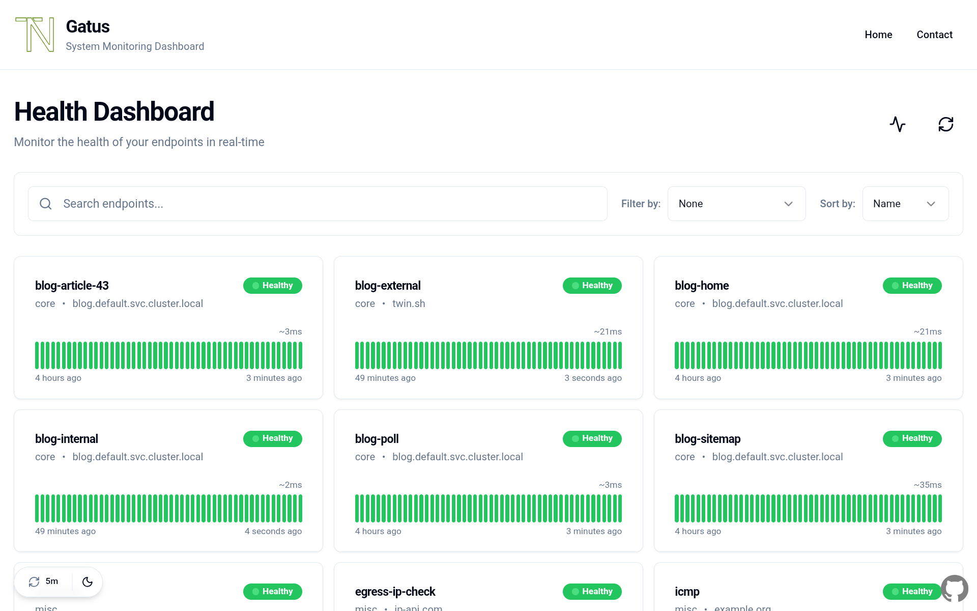Screen dimensions: 977x611
Task: Click the search magnifier icon
Action: tap(46, 204)
